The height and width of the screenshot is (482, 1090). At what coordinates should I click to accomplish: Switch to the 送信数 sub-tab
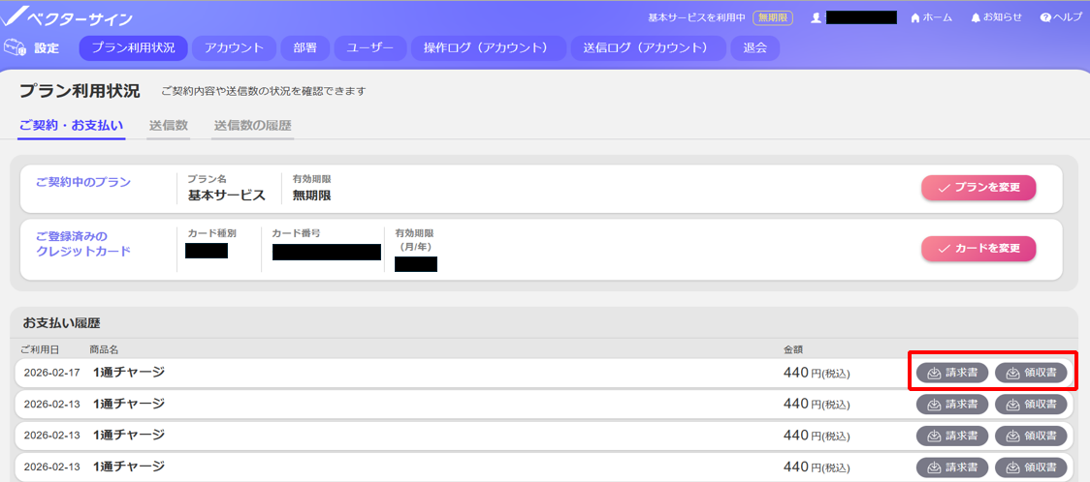[x=169, y=125]
